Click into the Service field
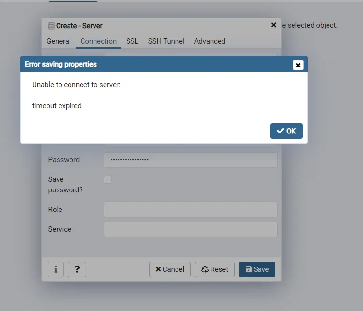 [190, 229]
